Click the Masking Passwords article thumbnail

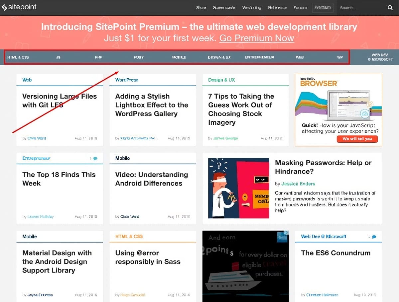pos(238,188)
